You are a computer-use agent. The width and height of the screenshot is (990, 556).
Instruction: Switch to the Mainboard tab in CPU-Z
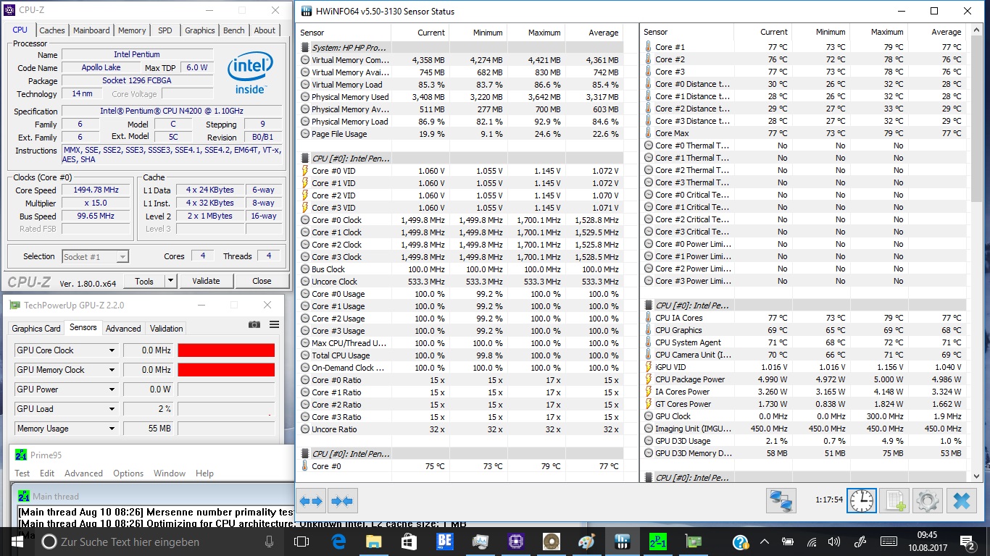click(x=91, y=30)
